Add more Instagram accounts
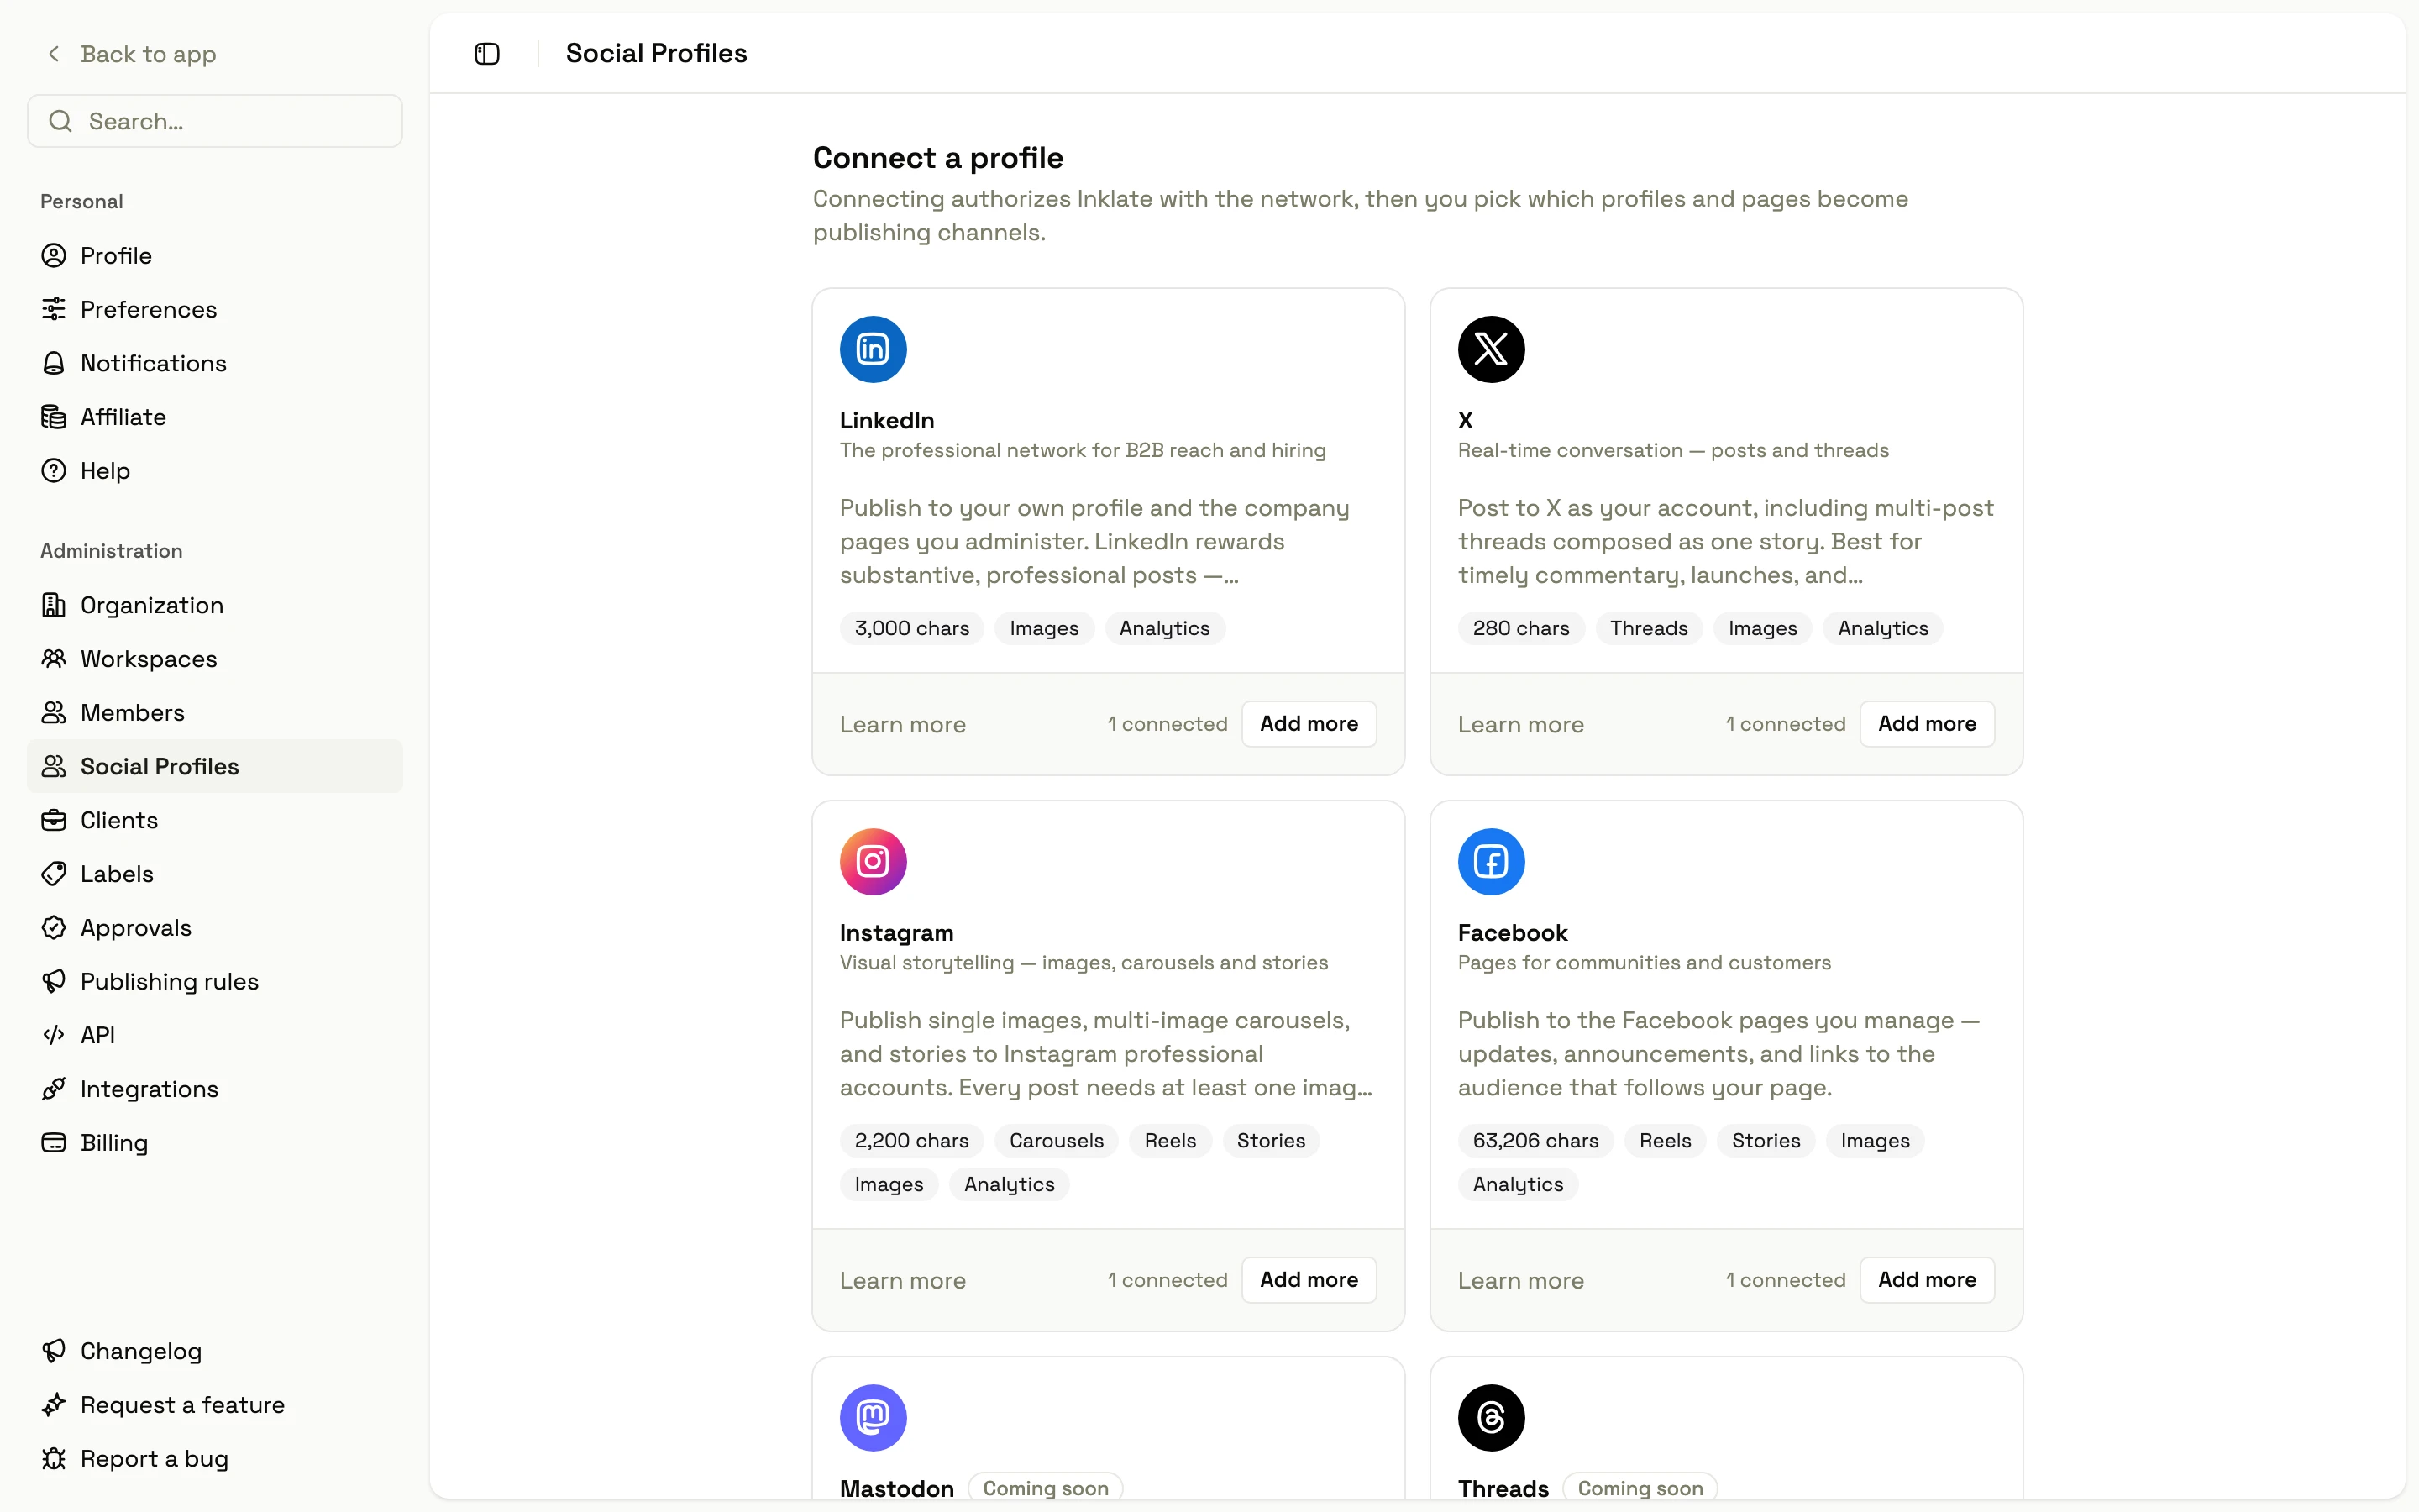2419x1512 pixels. pyautogui.click(x=1309, y=1280)
